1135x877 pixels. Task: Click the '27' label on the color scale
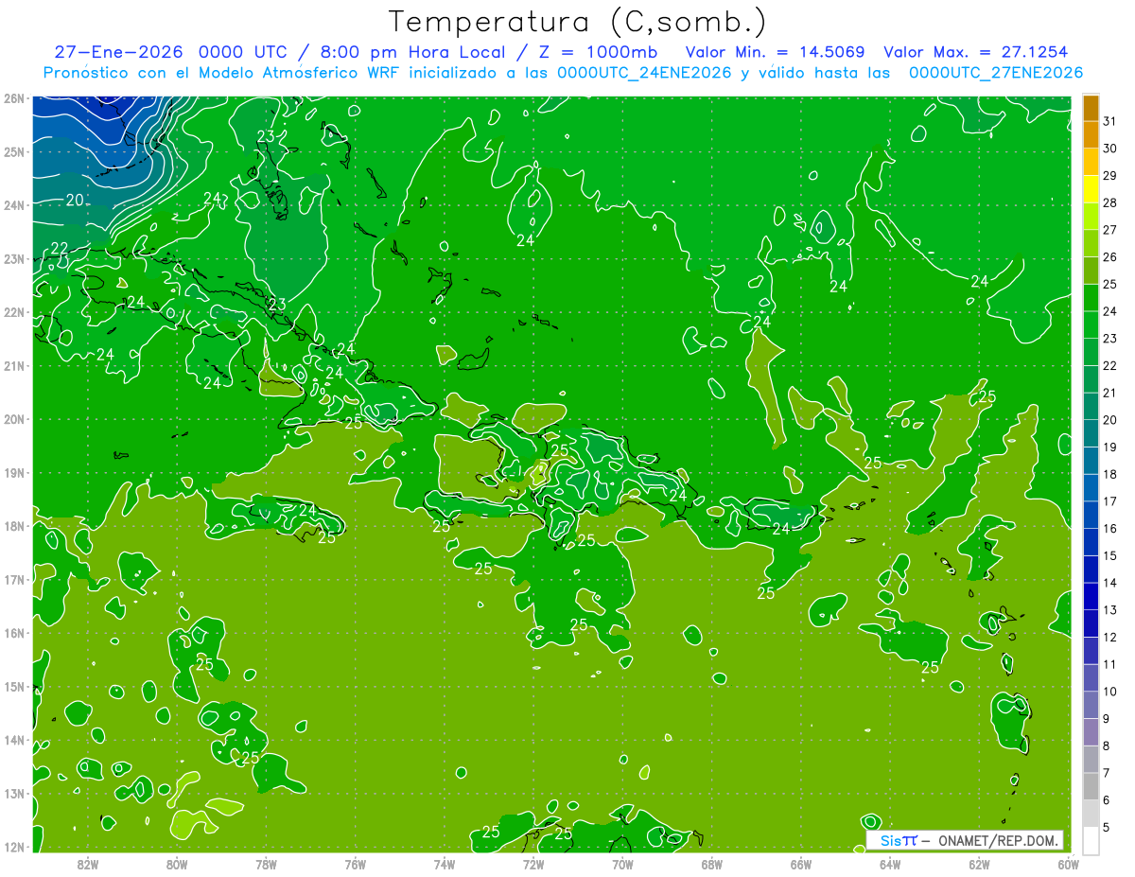click(1110, 230)
